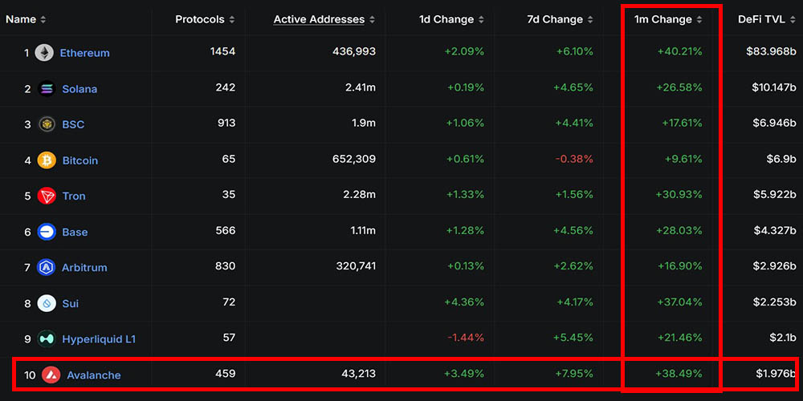Click the Avalanche red logo icon
Image resolution: width=803 pixels, height=401 pixels.
click(51, 375)
